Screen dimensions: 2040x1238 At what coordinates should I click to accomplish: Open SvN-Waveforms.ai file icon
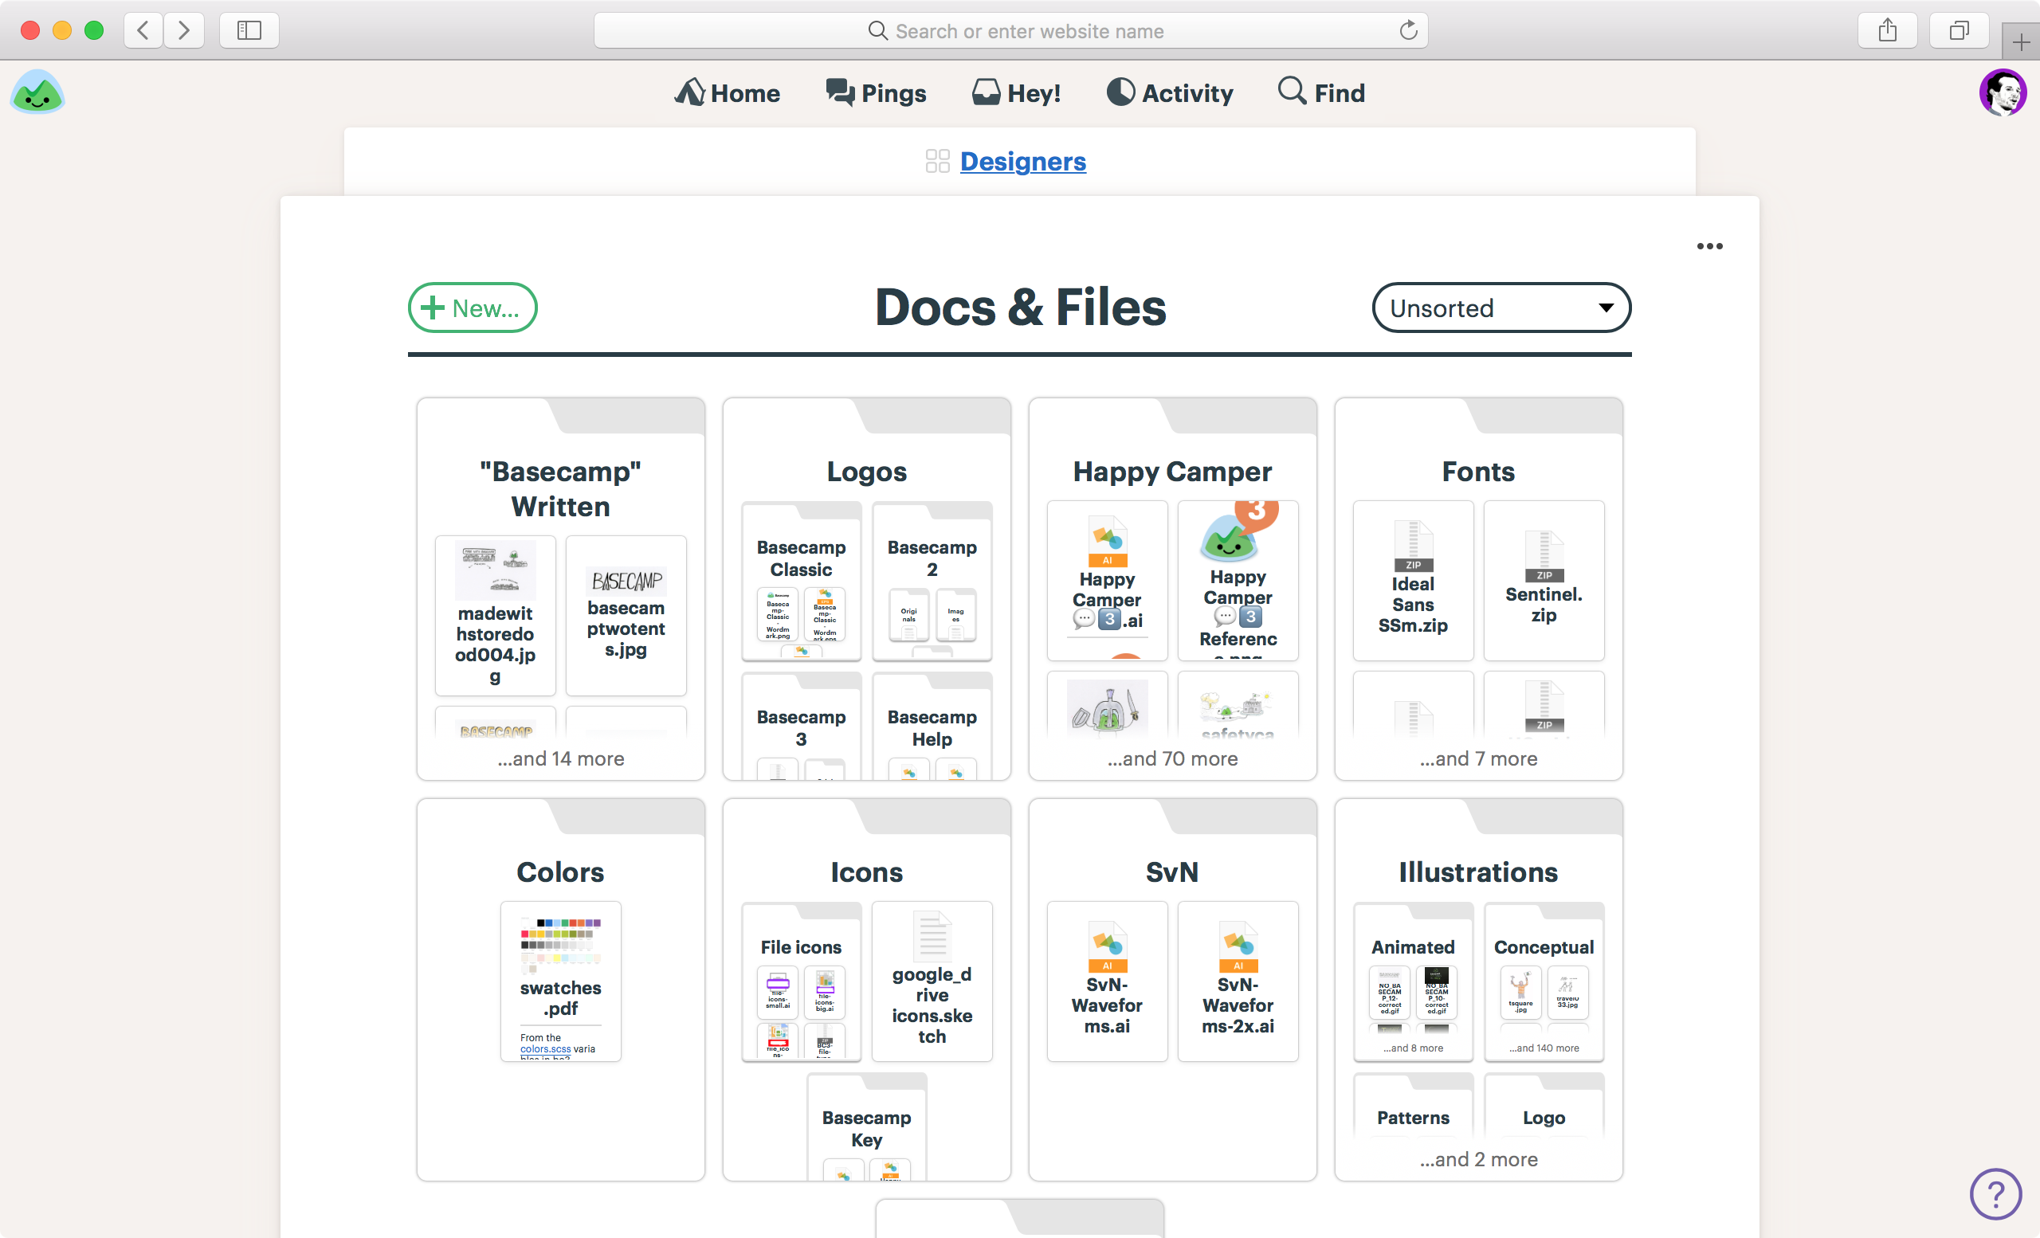coord(1107,946)
